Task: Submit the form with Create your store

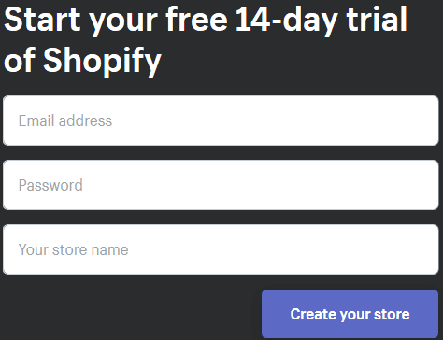Action: point(350,314)
